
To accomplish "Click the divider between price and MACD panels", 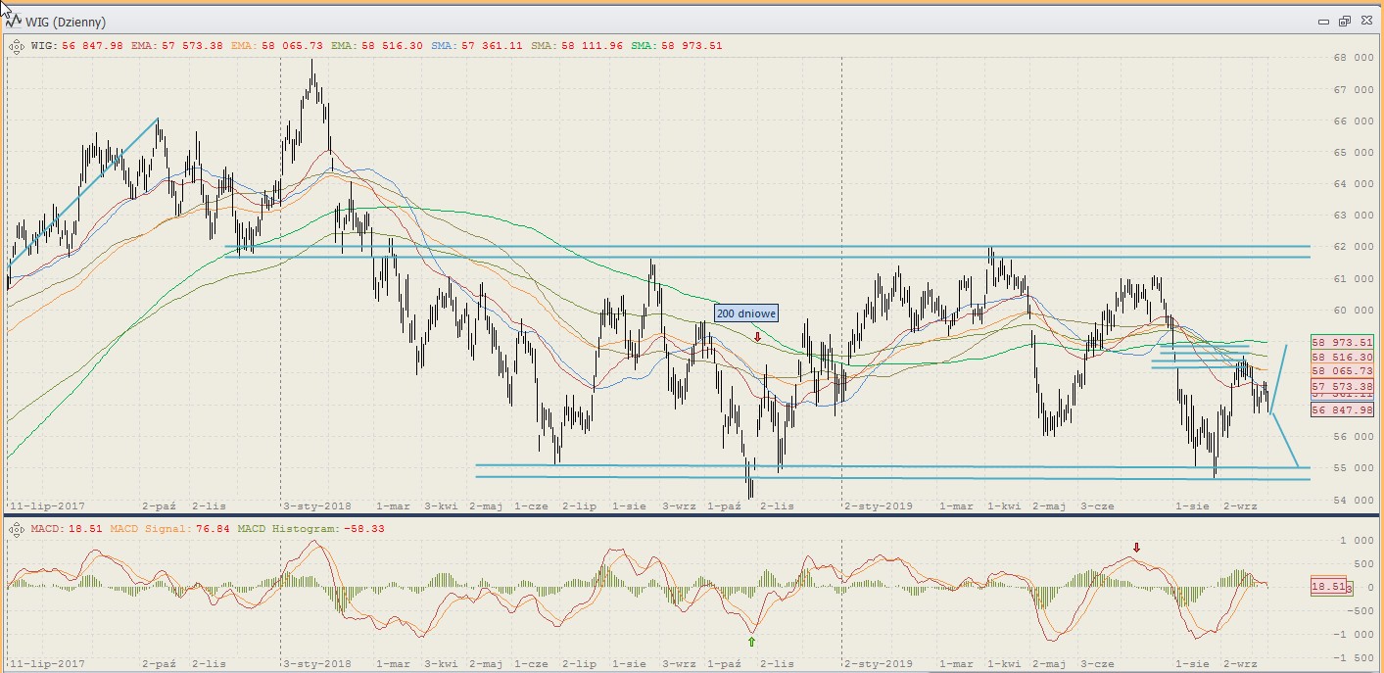I will click(x=692, y=515).
